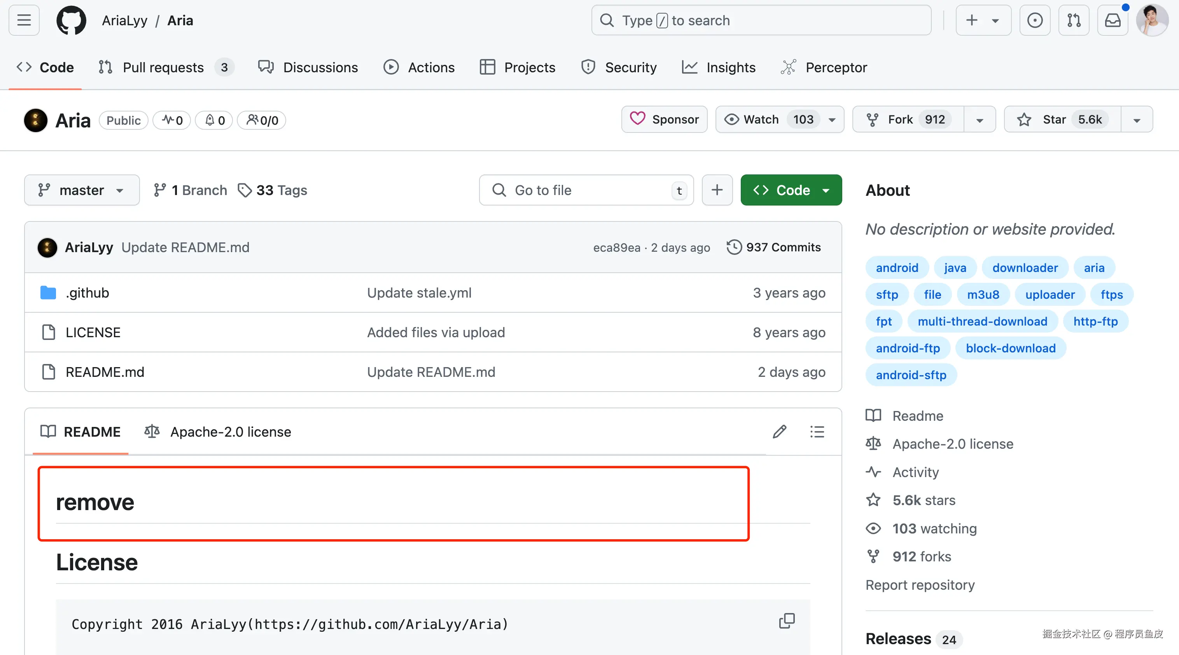Open the Fork options dropdown arrow
Screen dimensions: 1179x655
pyautogui.click(x=980, y=120)
